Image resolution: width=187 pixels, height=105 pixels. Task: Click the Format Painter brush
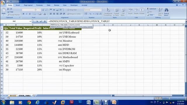pos(13,15)
